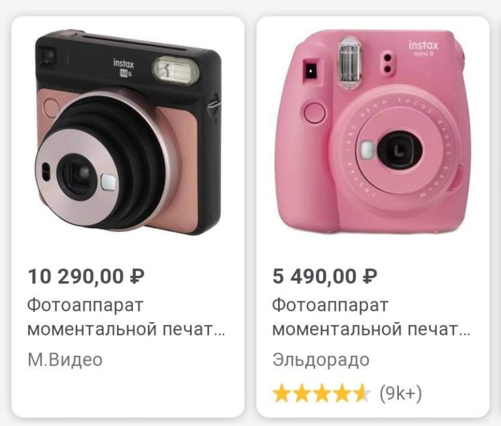Viewport: 501px width, 426px height.
Task: Visit the М.Видео store listing
Action: [65, 360]
